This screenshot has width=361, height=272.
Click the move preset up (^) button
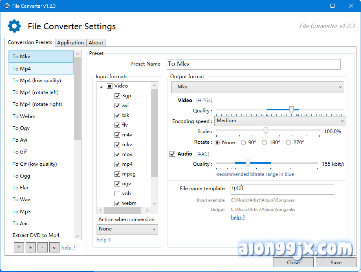pos(19,247)
